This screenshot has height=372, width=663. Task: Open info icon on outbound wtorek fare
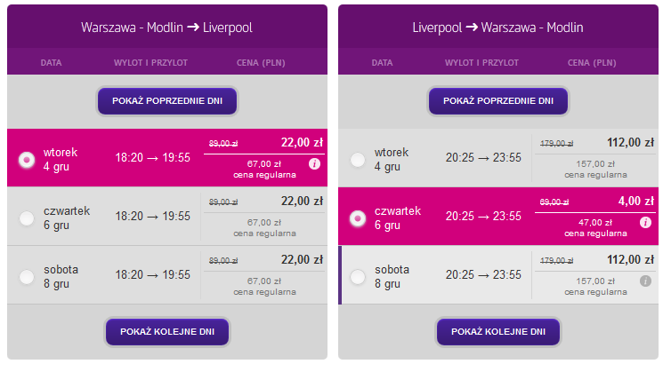pos(314,163)
